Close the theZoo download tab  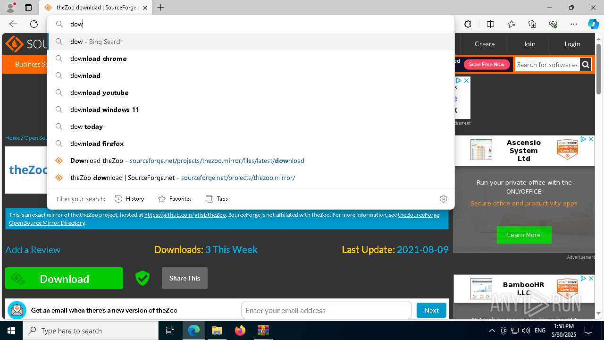[x=145, y=8]
